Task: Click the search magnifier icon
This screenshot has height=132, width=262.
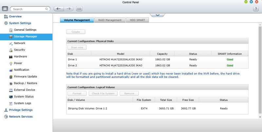Action: tap(47, 9)
